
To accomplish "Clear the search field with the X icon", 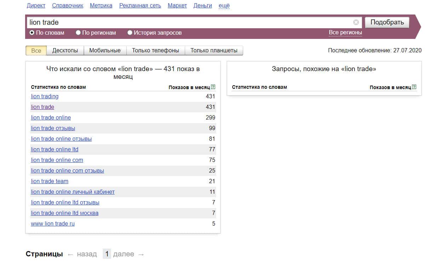I will pyautogui.click(x=356, y=22).
